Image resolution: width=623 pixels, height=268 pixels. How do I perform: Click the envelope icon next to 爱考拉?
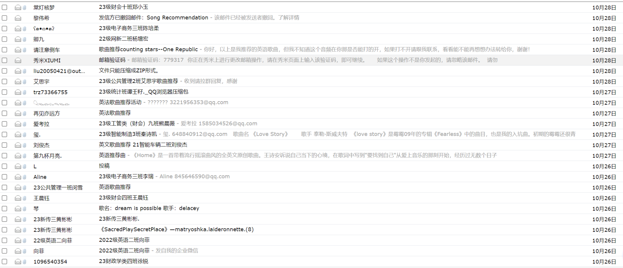point(18,124)
